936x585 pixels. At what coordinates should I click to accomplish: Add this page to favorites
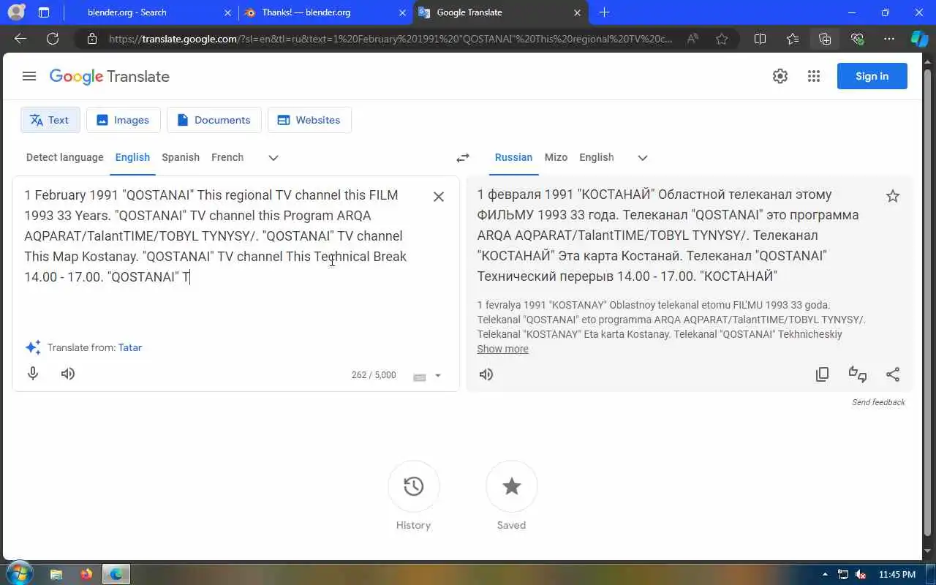coord(722,39)
